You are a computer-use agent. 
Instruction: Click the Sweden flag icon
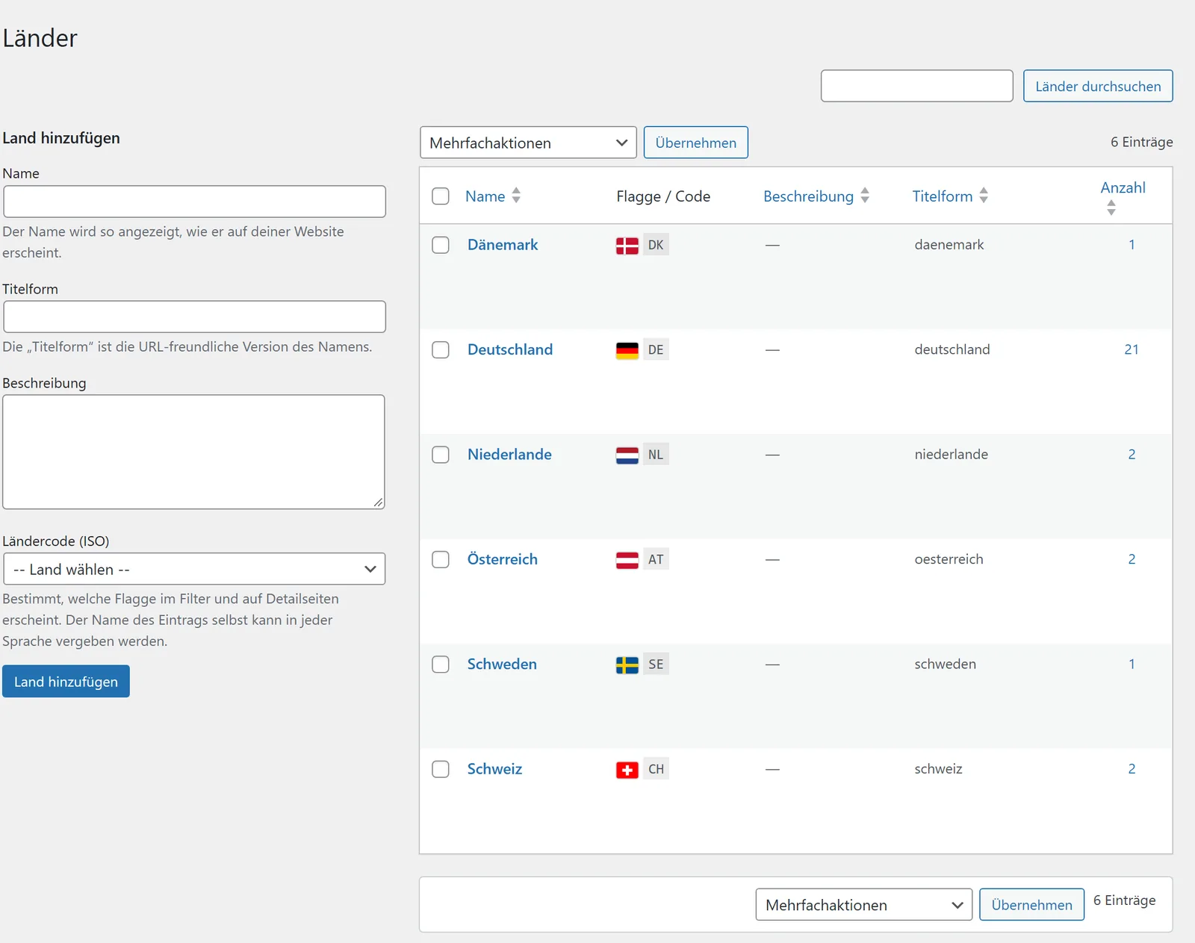tap(627, 665)
